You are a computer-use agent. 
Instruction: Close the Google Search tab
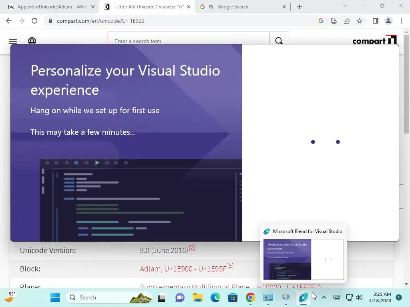click(284, 7)
